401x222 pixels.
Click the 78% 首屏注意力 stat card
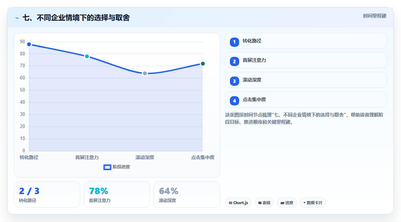click(117, 195)
